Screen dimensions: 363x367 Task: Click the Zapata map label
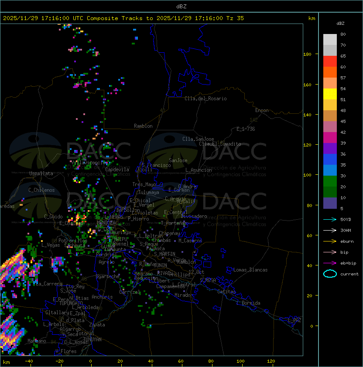(x=97, y=325)
